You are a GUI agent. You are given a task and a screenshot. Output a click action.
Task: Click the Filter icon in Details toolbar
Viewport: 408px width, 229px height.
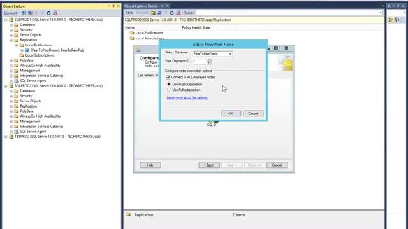click(166, 13)
